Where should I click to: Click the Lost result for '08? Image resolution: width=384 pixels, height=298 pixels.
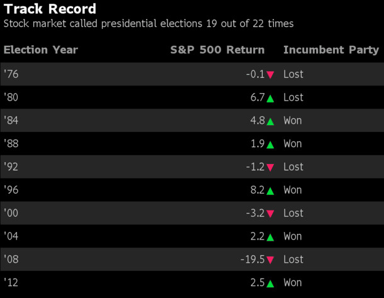(293, 260)
